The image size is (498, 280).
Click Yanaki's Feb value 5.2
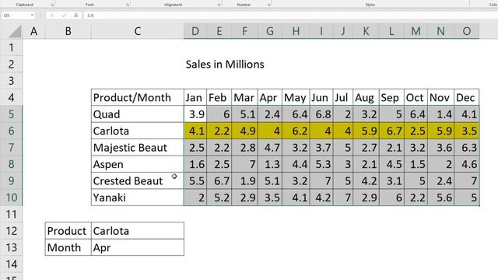click(x=219, y=198)
